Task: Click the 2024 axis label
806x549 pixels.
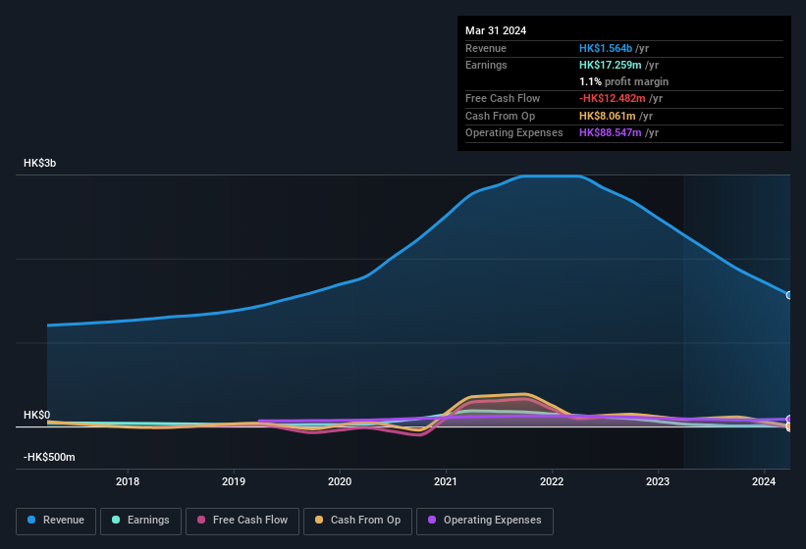Action: pos(764,481)
